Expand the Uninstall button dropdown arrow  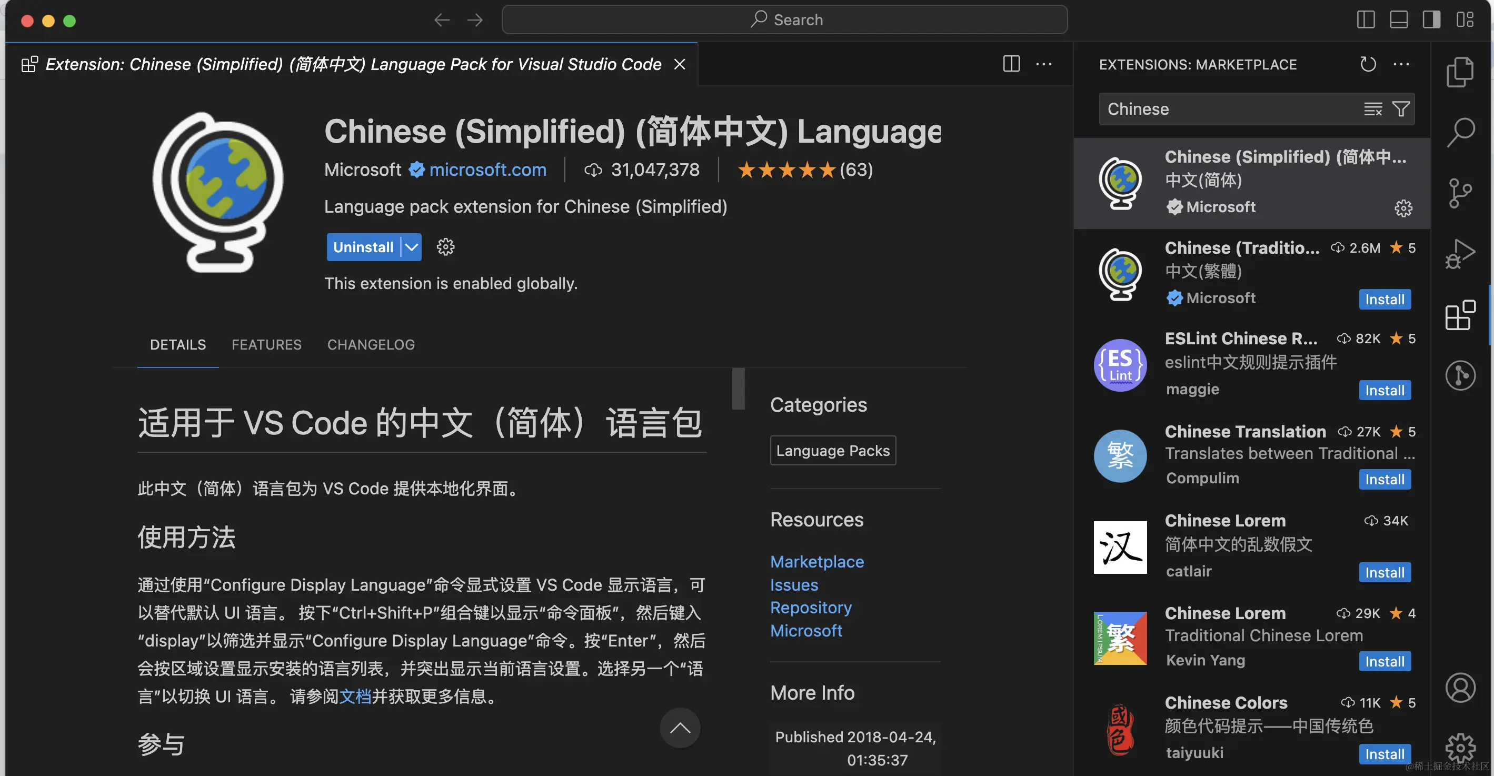(x=411, y=246)
